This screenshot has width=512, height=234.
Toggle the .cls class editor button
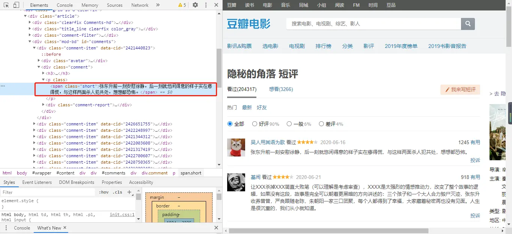click(118, 192)
